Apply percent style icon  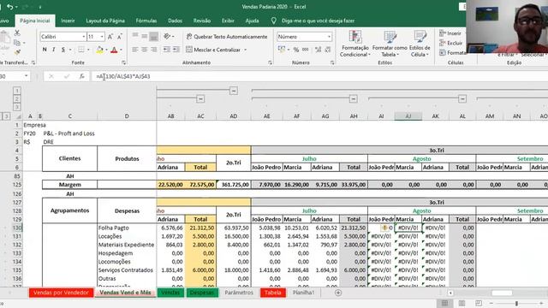coord(296,50)
